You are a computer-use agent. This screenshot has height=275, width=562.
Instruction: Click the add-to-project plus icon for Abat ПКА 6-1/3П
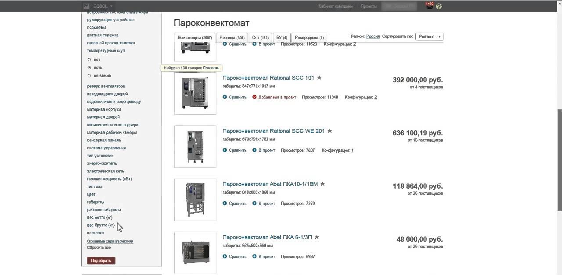(x=255, y=257)
